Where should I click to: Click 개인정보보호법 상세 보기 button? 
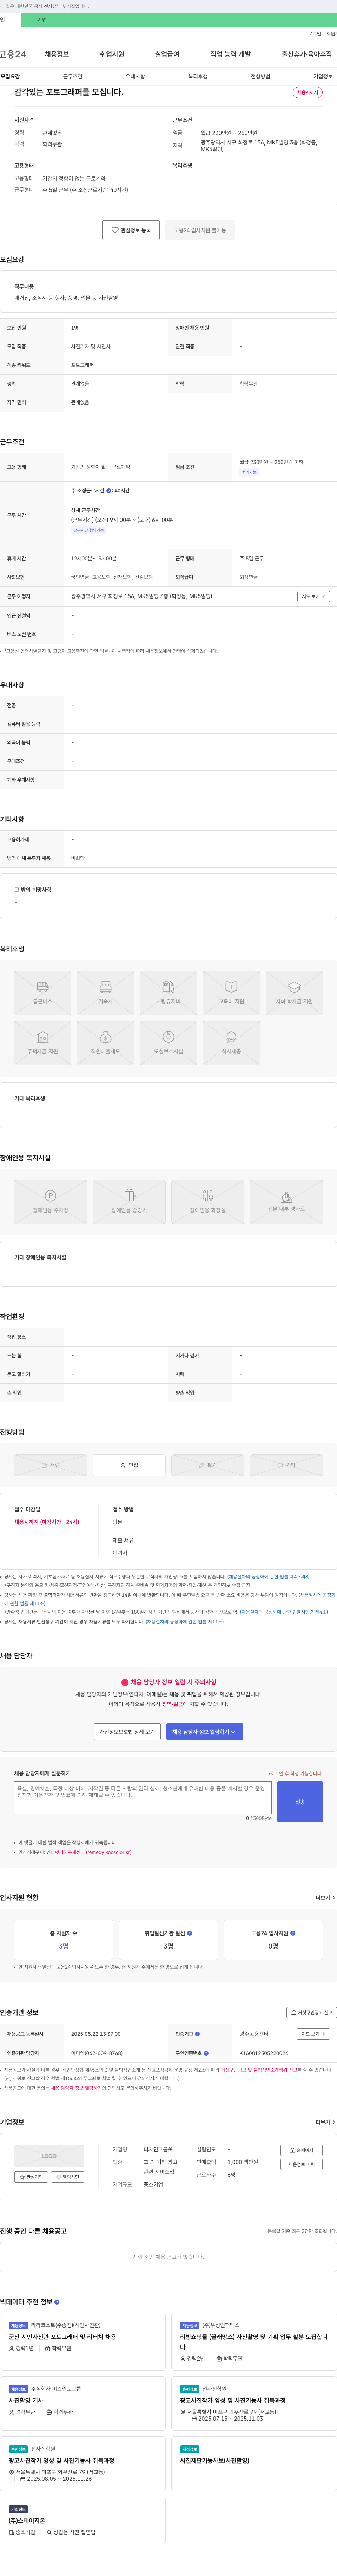tap(127, 1732)
